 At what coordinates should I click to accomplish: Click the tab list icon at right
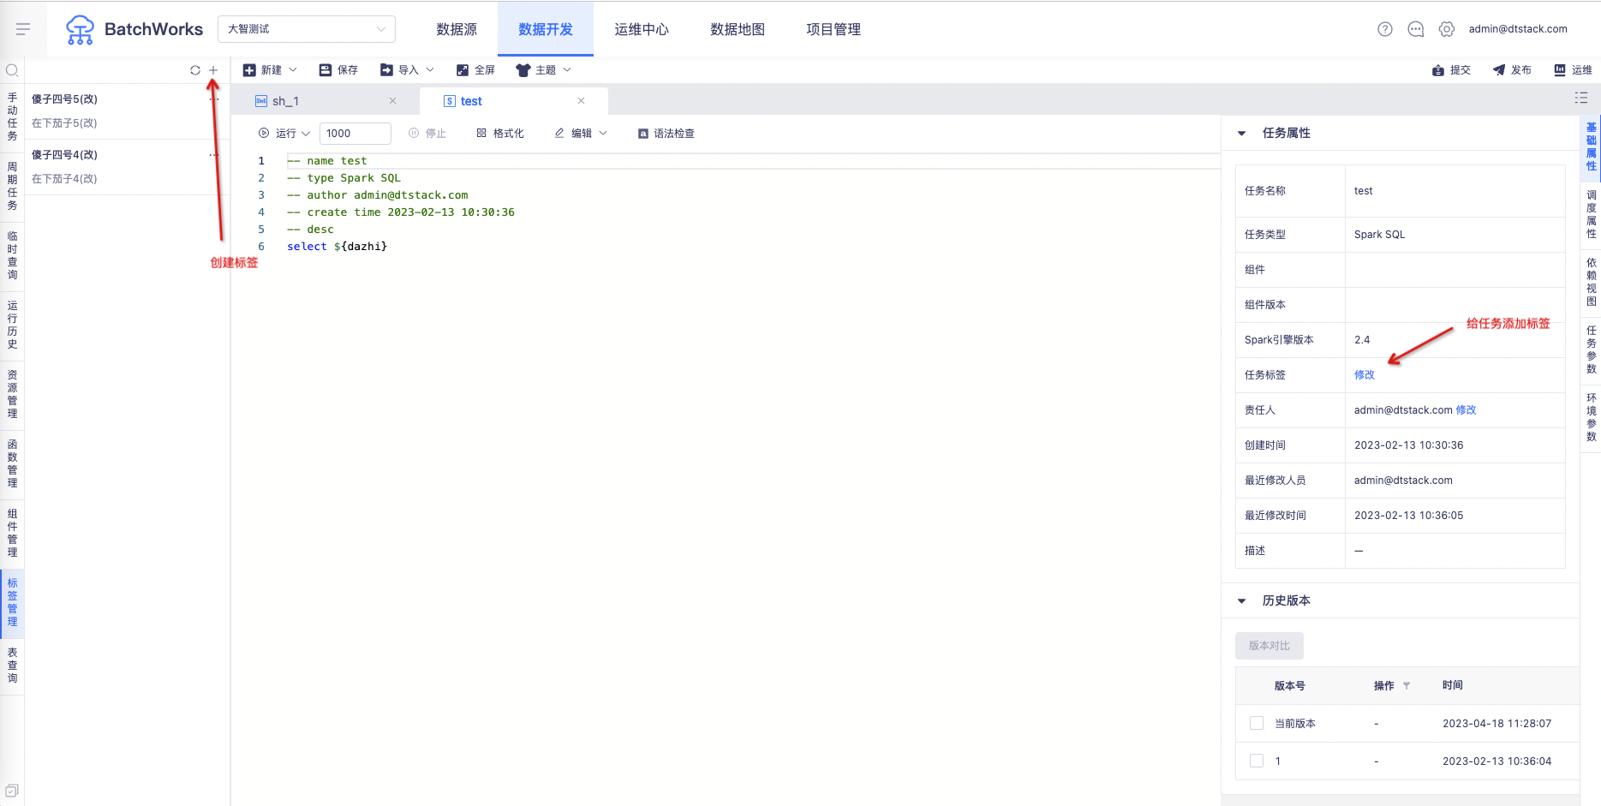point(1581,99)
